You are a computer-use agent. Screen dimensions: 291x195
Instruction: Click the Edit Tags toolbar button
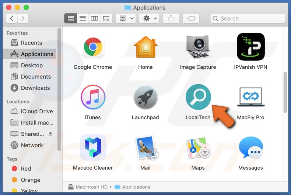(x=191, y=18)
